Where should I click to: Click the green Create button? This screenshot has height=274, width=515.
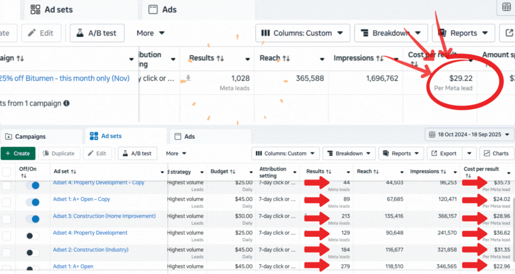tap(18, 153)
